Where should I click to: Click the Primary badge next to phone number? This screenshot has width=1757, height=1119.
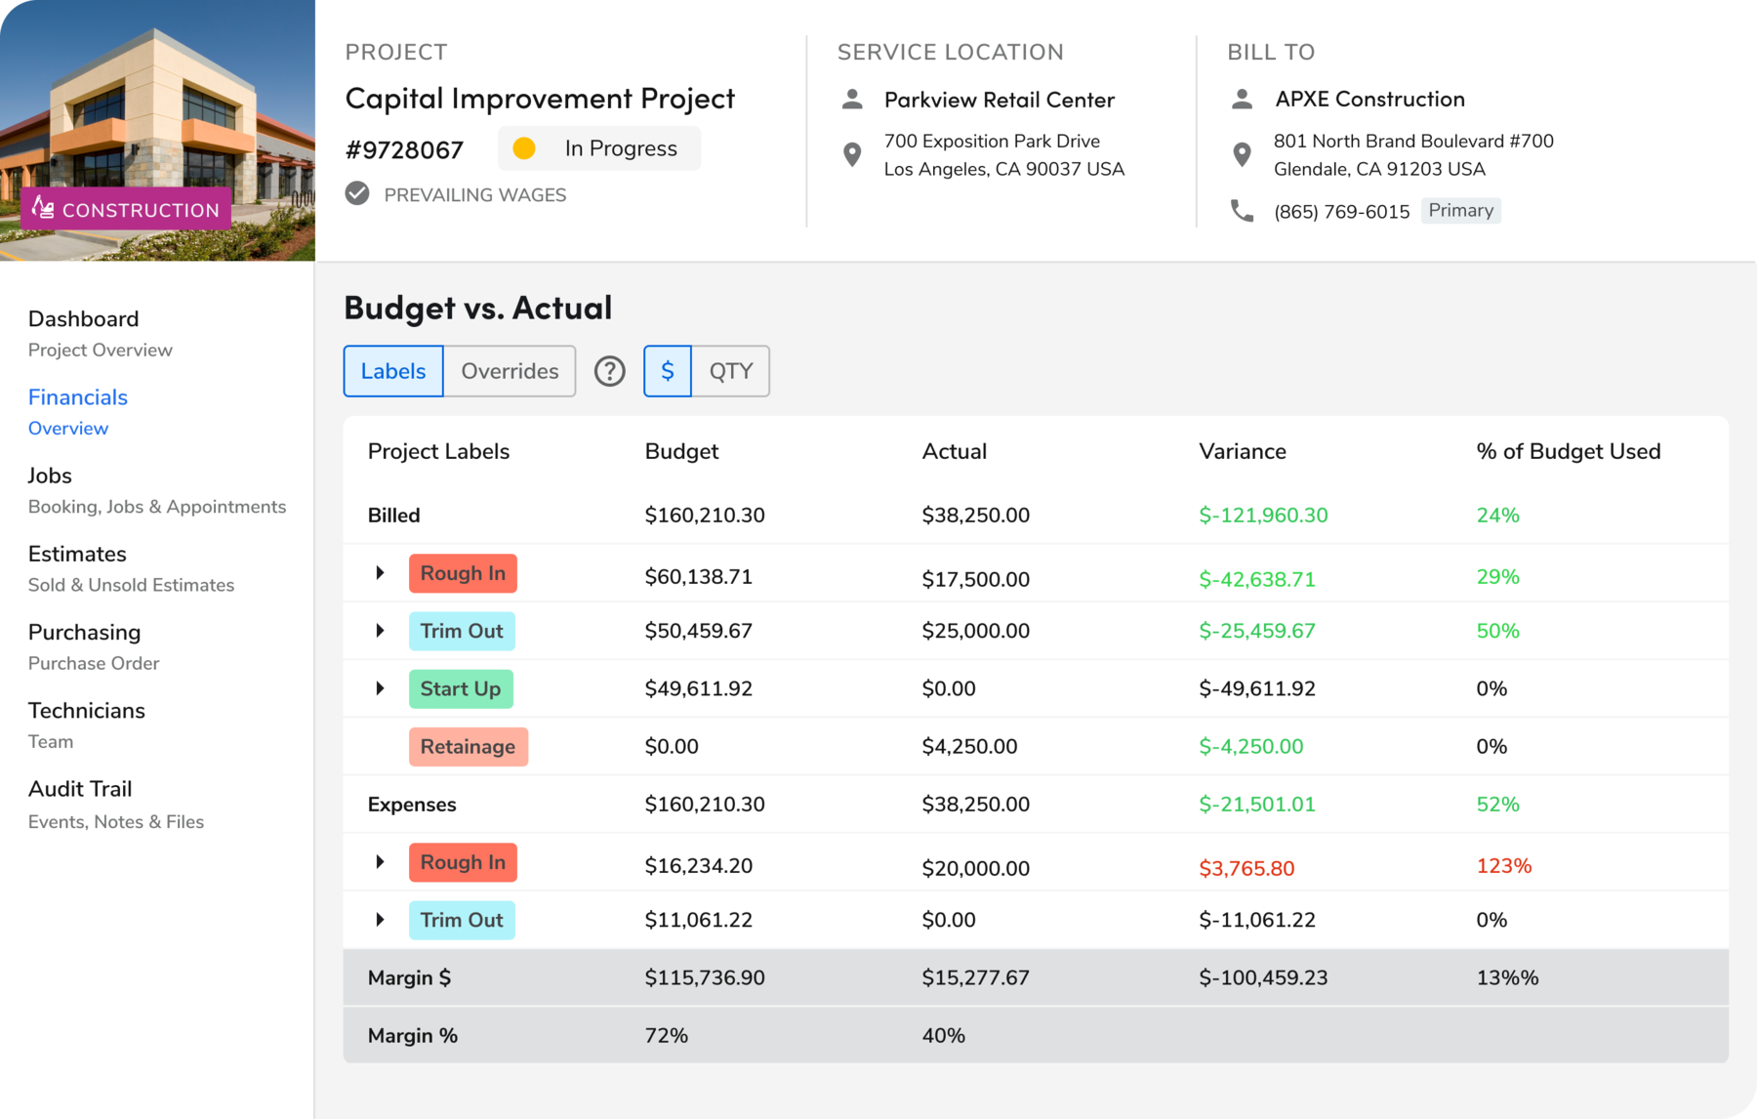click(1460, 210)
